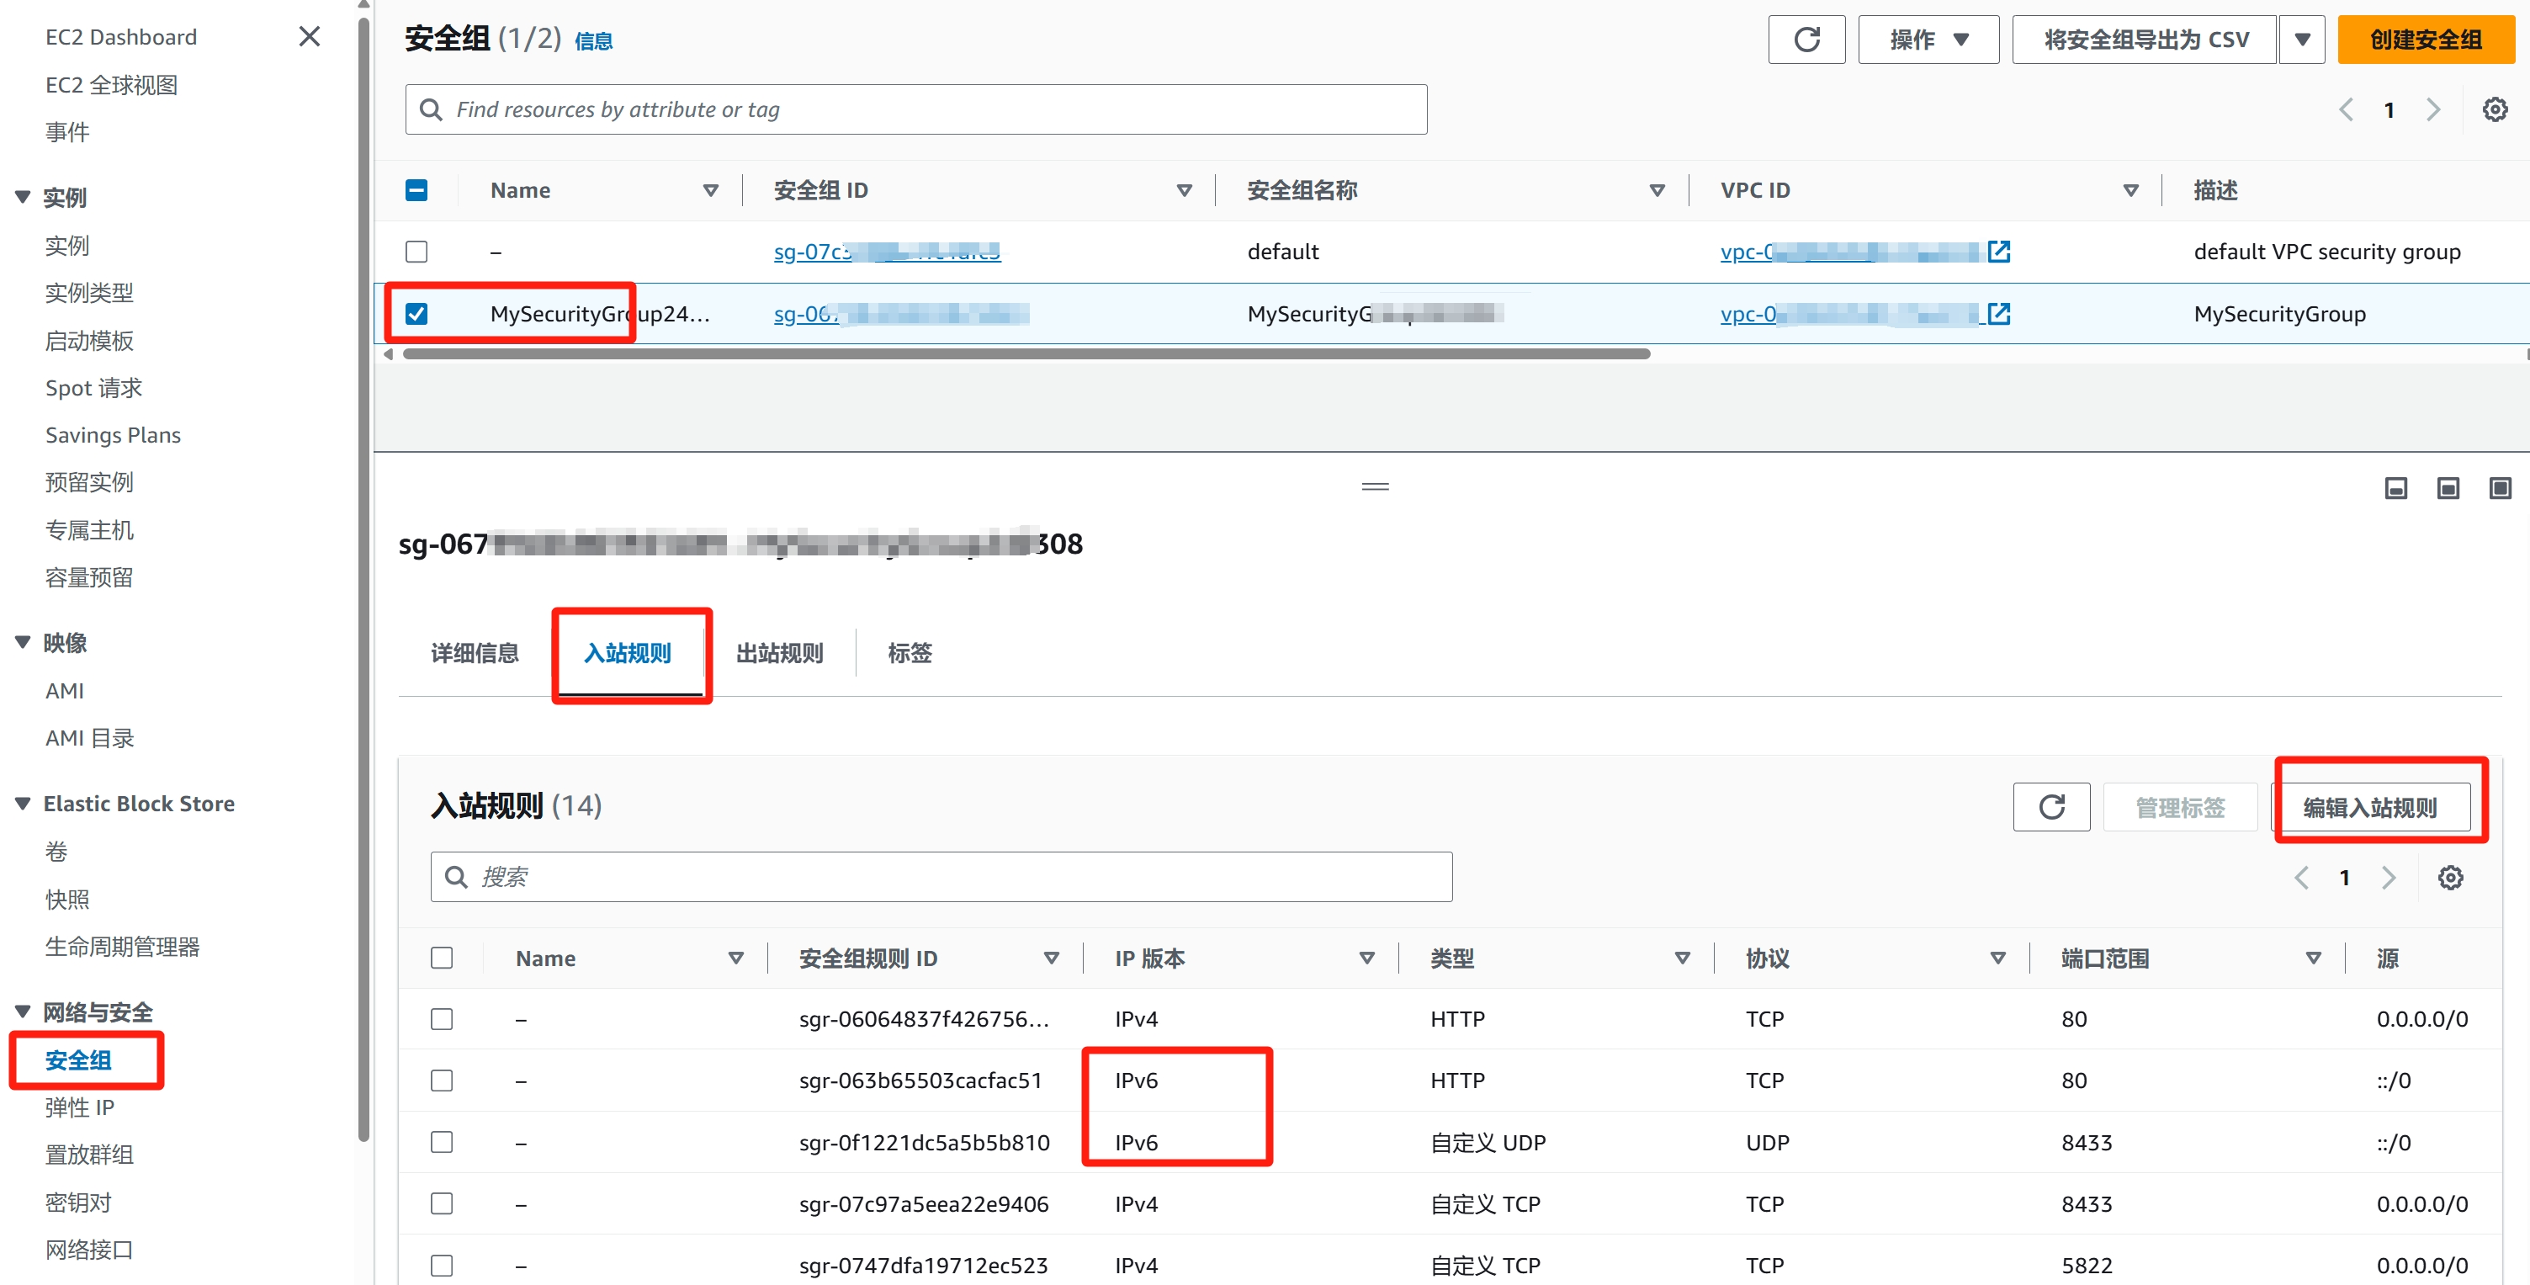Open the 操作 actions dropdown
Screen dimensions: 2530x1285
[1927, 40]
